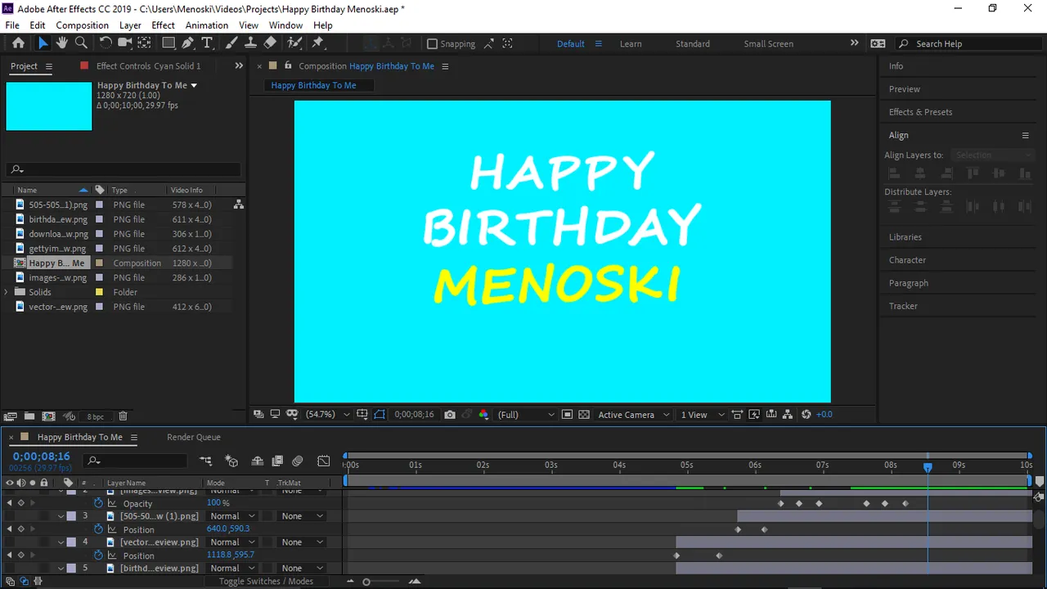The width and height of the screenshot is (1047, 589).
Task: Click the blue current-time indicator playhead
Action: [x=928, y=467]
